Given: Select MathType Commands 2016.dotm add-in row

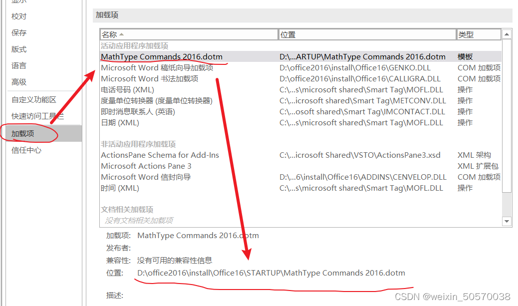Looking at the screenshot, I should tap(300, 56).
